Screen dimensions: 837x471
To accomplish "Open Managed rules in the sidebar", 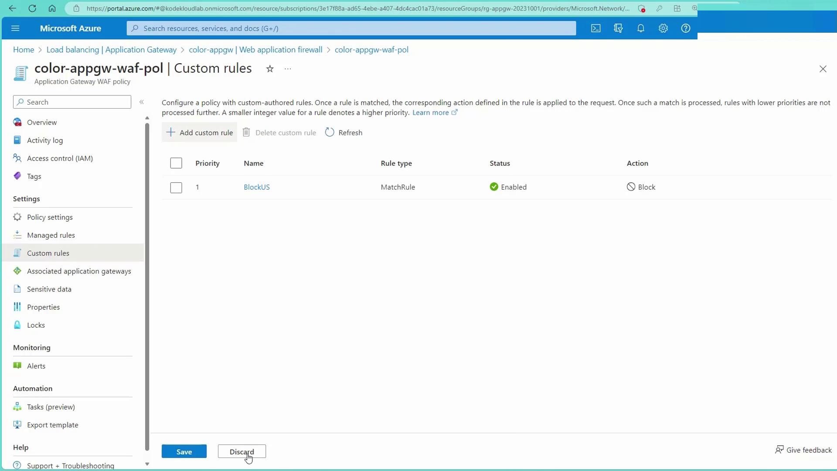I will coord(51,235).
